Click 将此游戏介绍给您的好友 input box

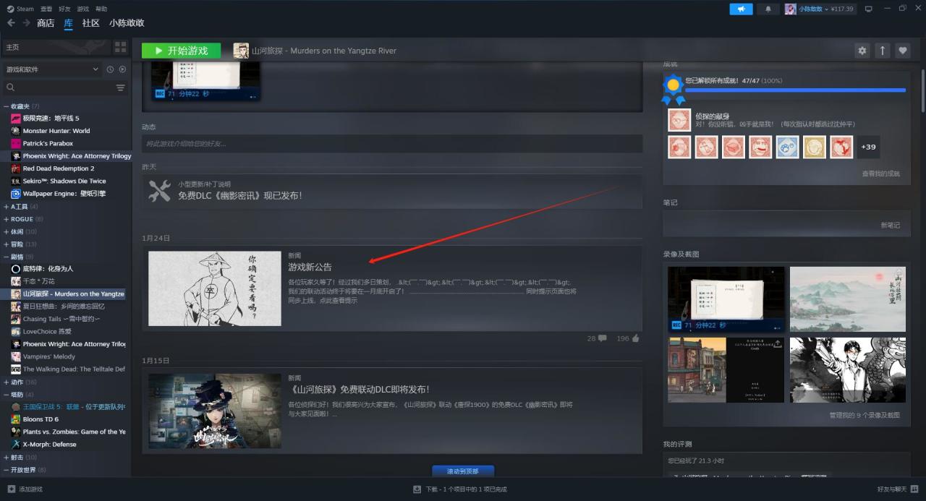pyautogui.click(x=392, y=143)
